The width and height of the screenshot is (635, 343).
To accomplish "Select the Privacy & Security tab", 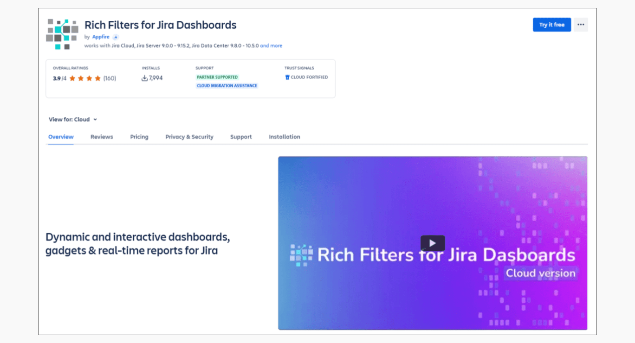I will point(189,137).
